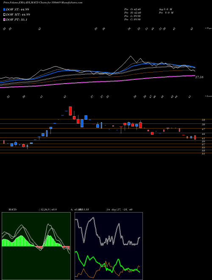Screen dimensions: 212x280
Task: Click the 53 price axis label
Action: tap(203, 120)
